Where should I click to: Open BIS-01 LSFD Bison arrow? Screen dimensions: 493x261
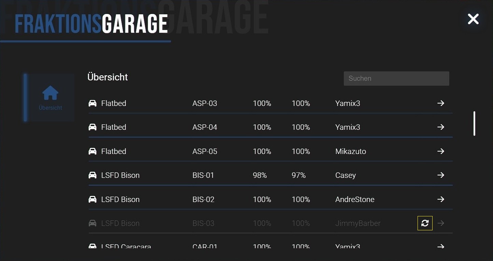[441, 175]
